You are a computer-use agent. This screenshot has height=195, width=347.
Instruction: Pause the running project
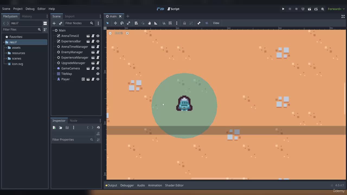(290, 9)
